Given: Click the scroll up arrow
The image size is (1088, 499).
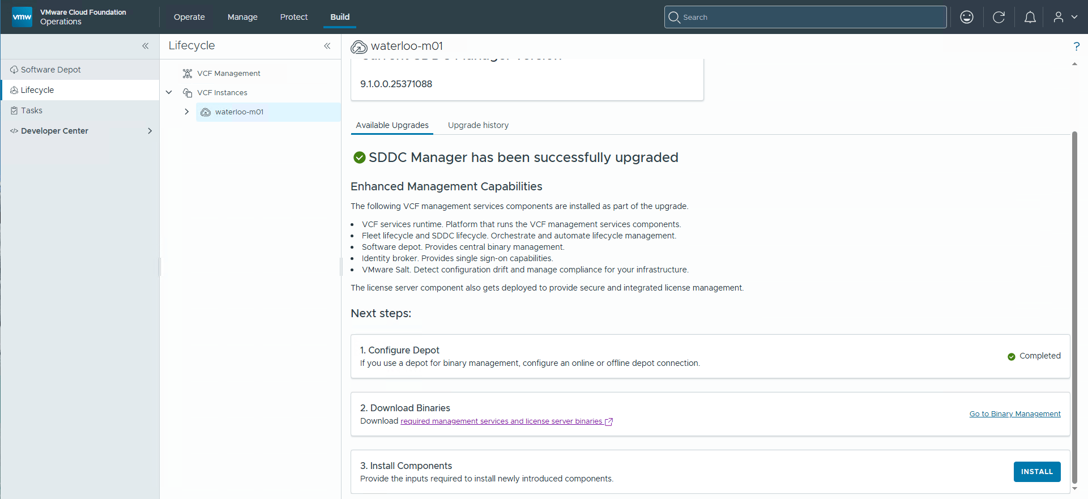Looking at the screenshot, I should [1074, 64].
